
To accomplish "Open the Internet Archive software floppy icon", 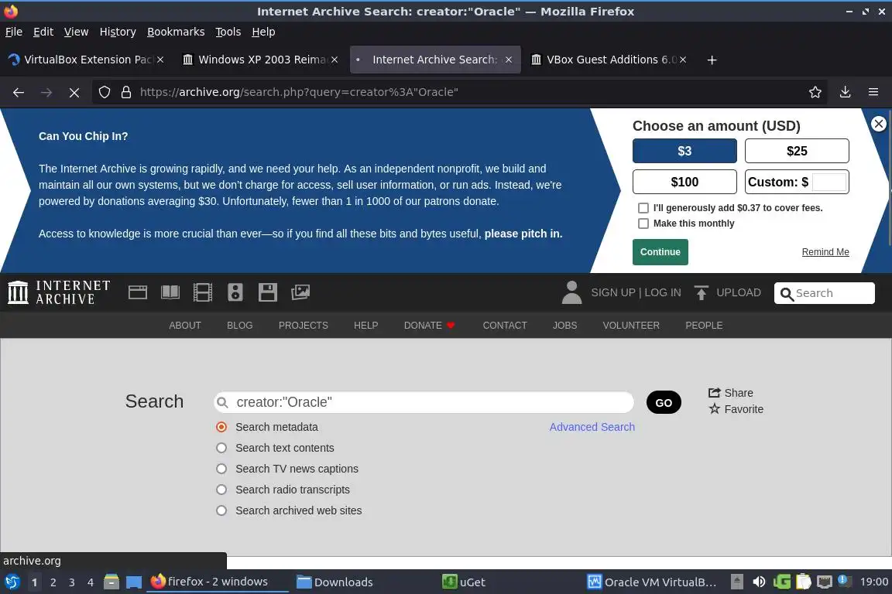I will [x=267, y=292].
